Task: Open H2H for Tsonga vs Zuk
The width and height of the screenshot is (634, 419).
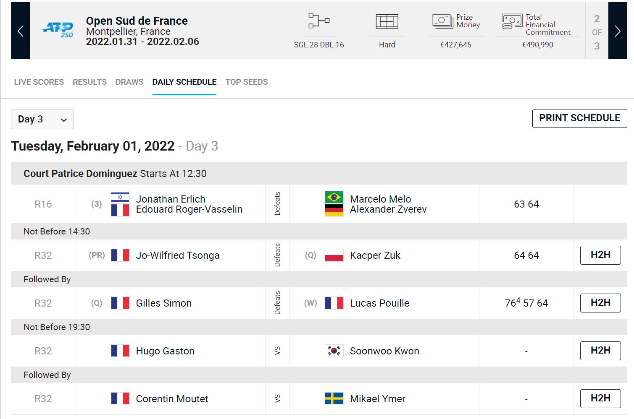Action: (600, 255)
